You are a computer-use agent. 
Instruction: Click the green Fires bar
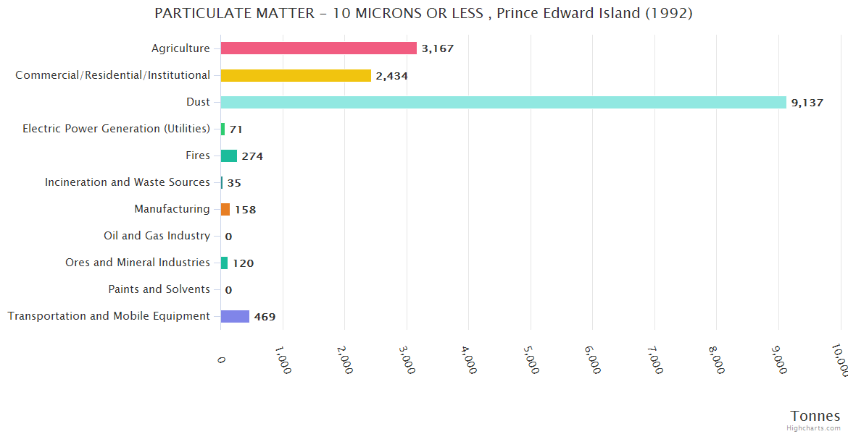click(229, 156)
